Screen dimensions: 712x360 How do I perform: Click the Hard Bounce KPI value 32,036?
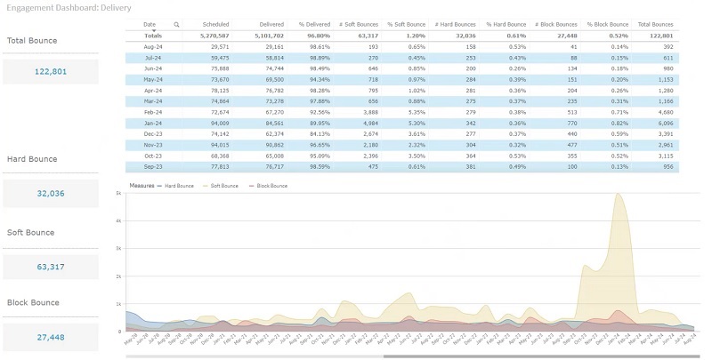click(x=51, y=194)
